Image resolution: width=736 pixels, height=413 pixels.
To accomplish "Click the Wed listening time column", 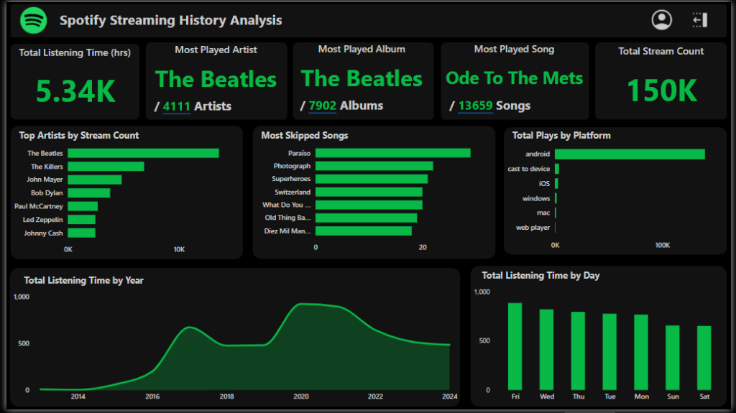I will (546, 350).
